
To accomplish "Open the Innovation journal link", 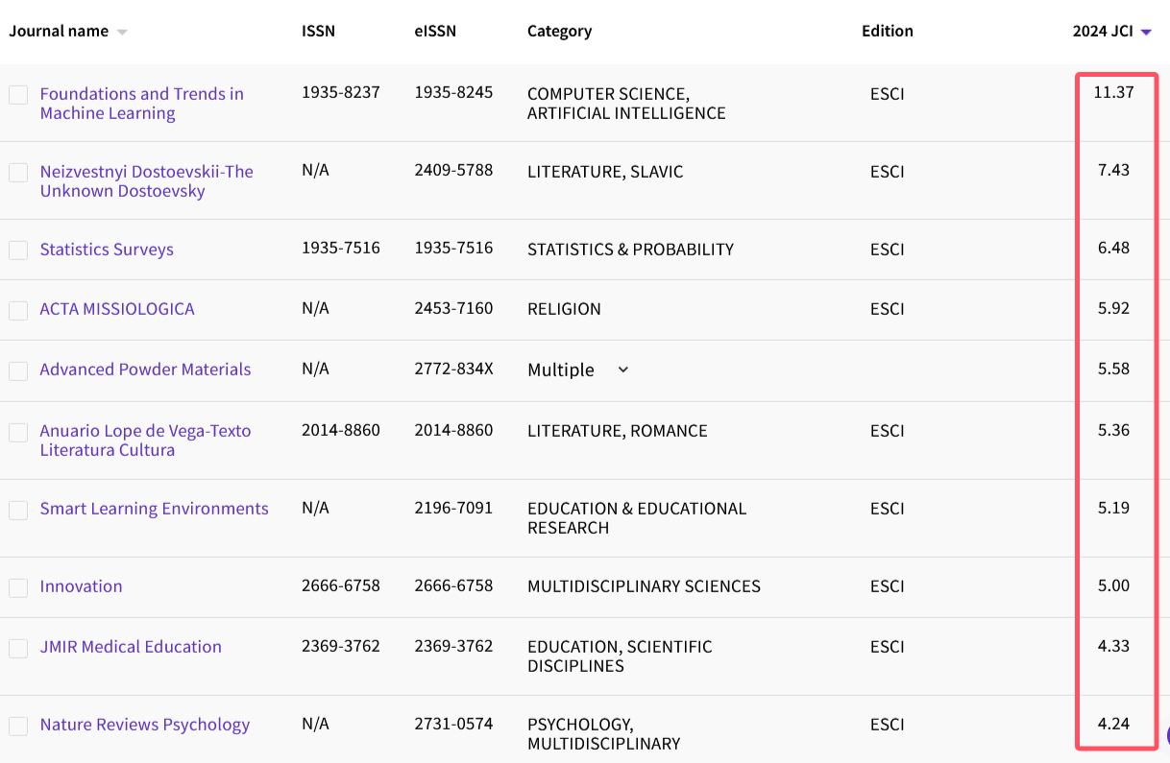I will click(x=81, y=586).
